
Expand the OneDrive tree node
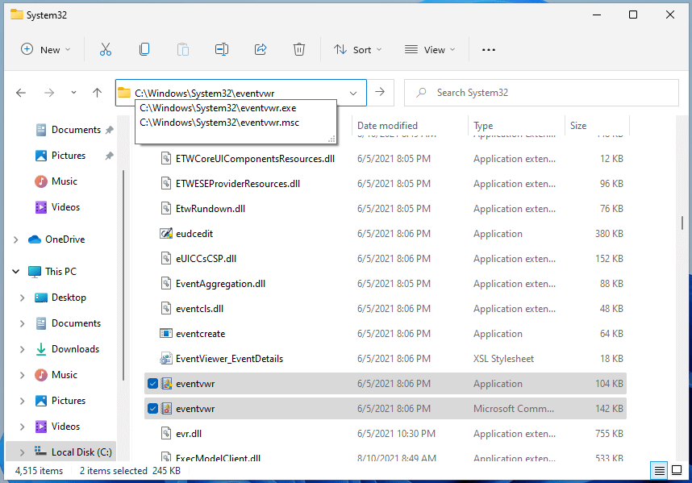coord(16,239)
